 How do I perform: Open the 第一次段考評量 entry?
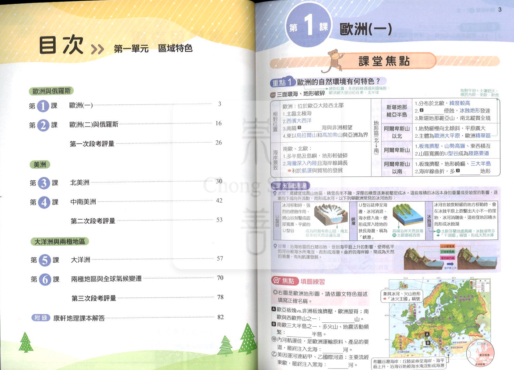click(x=92, y=144)
